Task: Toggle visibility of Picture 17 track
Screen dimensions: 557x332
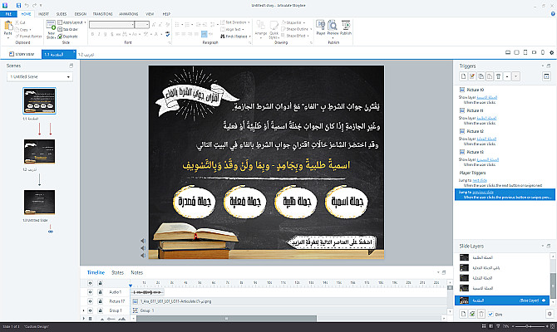Action: [91, 301]
